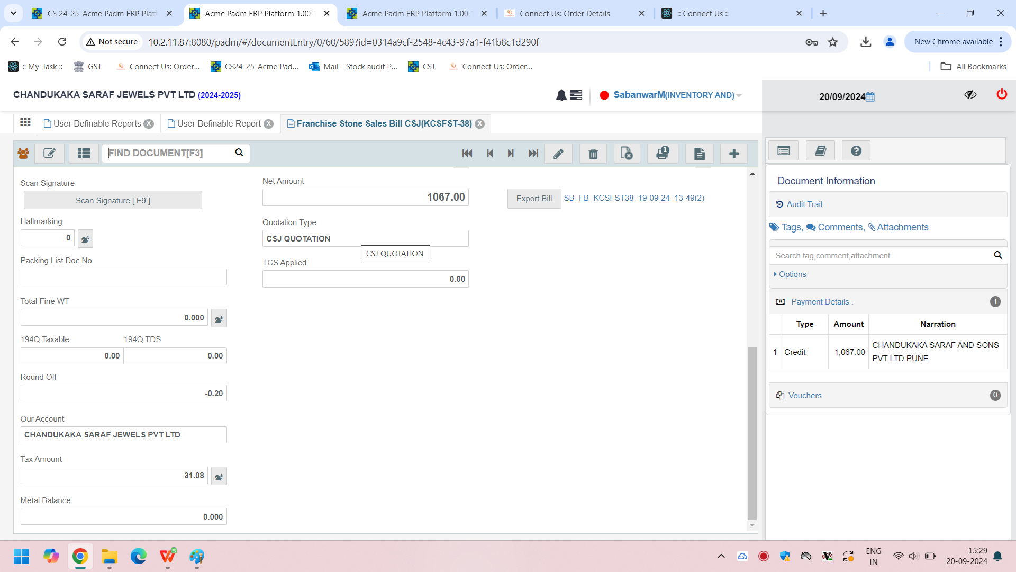Image resolution: width=1016 pixels, height=572 pixels.
Task: Open Chrome tab search dropdown arrow
Action: (13, 13)
